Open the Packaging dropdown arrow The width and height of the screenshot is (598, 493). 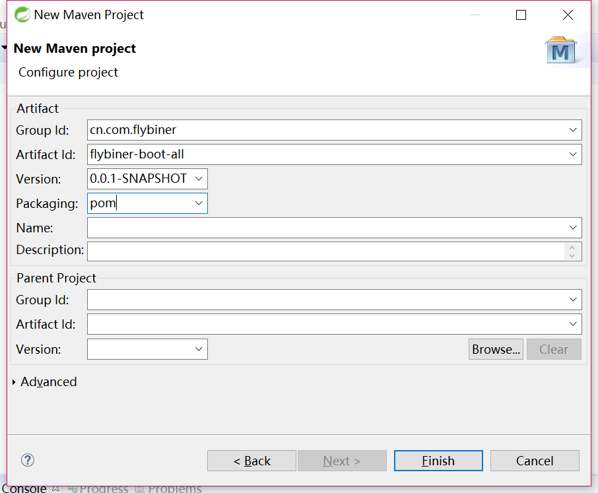[x=199, y=203]
